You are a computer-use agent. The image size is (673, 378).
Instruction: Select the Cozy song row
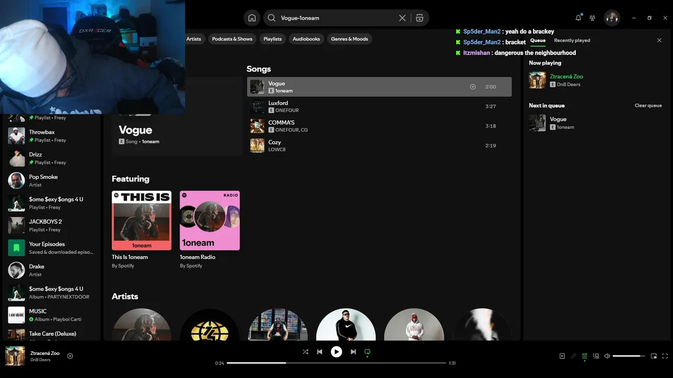click(x=379, y=145)
